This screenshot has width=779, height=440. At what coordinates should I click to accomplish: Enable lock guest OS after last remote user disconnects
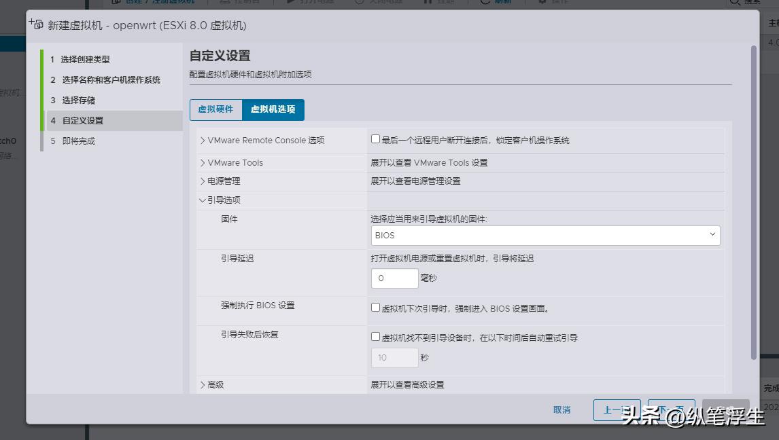pyautogui.click(x=375, y=139)
